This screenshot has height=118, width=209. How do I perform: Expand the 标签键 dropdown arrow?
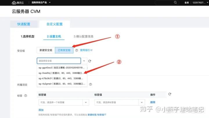(86, 102)
